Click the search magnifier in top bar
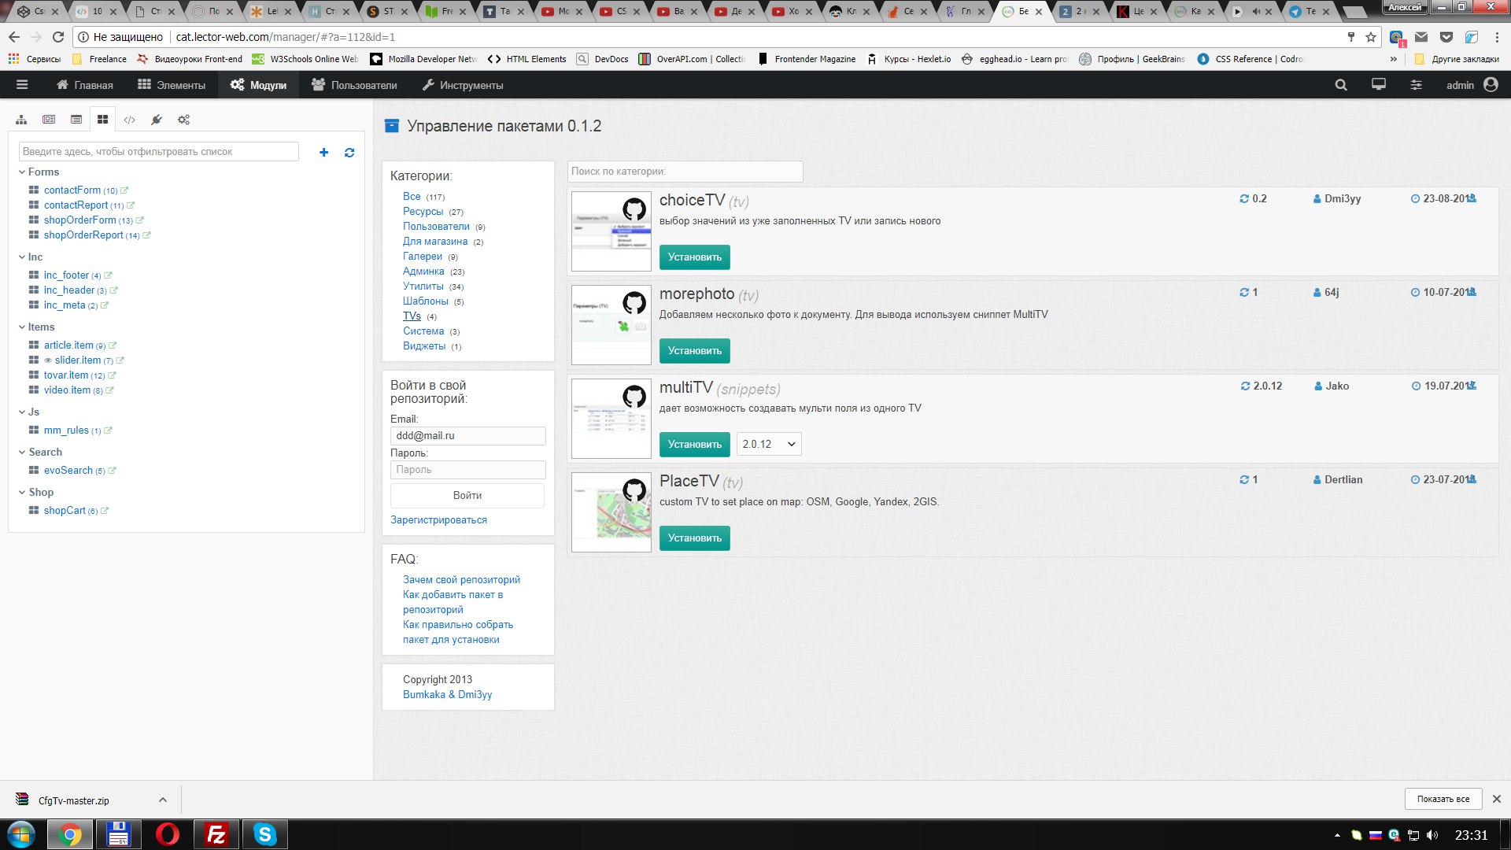The width and height of the screenshot is (1511, 850). click(1341, 85)
